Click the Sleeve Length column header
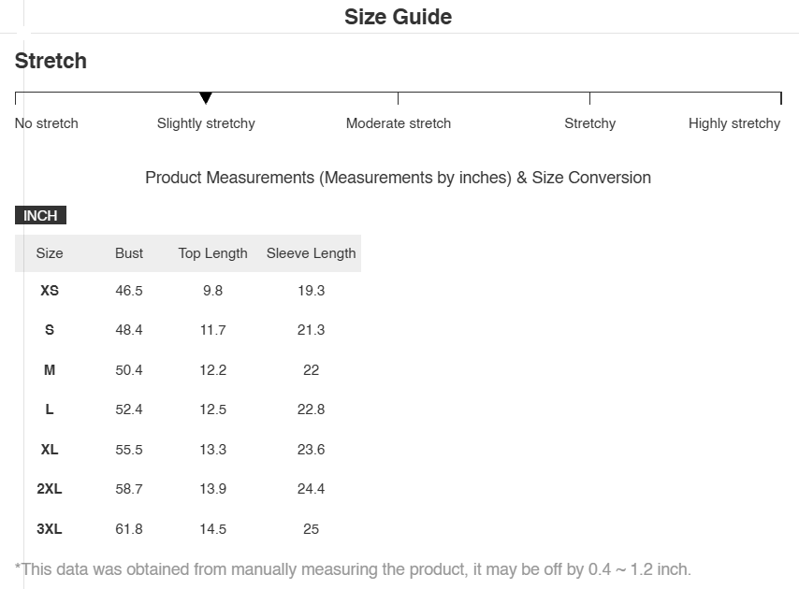Screen dimensions: 799x589 pyautogui.click(x=312, y=253)
